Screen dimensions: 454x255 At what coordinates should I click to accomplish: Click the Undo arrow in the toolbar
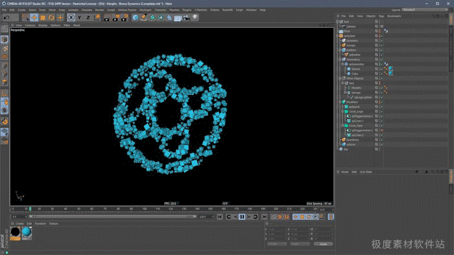click(6, 17)
